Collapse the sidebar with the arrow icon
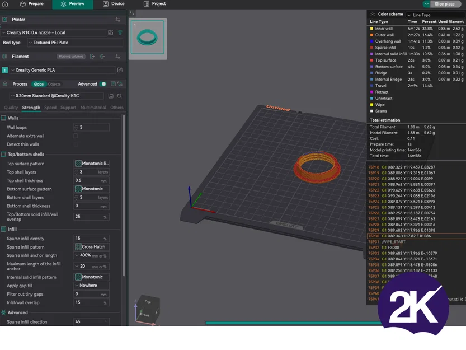 coord(132,13)
